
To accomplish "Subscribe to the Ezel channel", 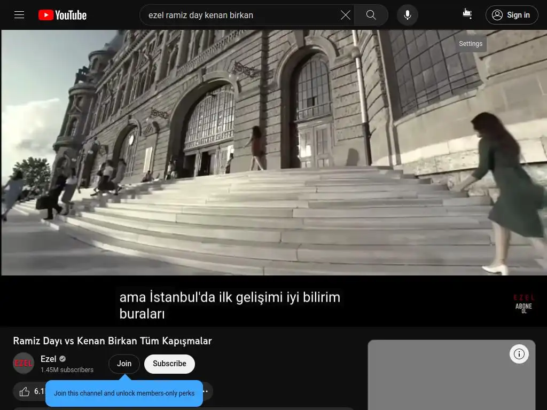I will (169, 364).
